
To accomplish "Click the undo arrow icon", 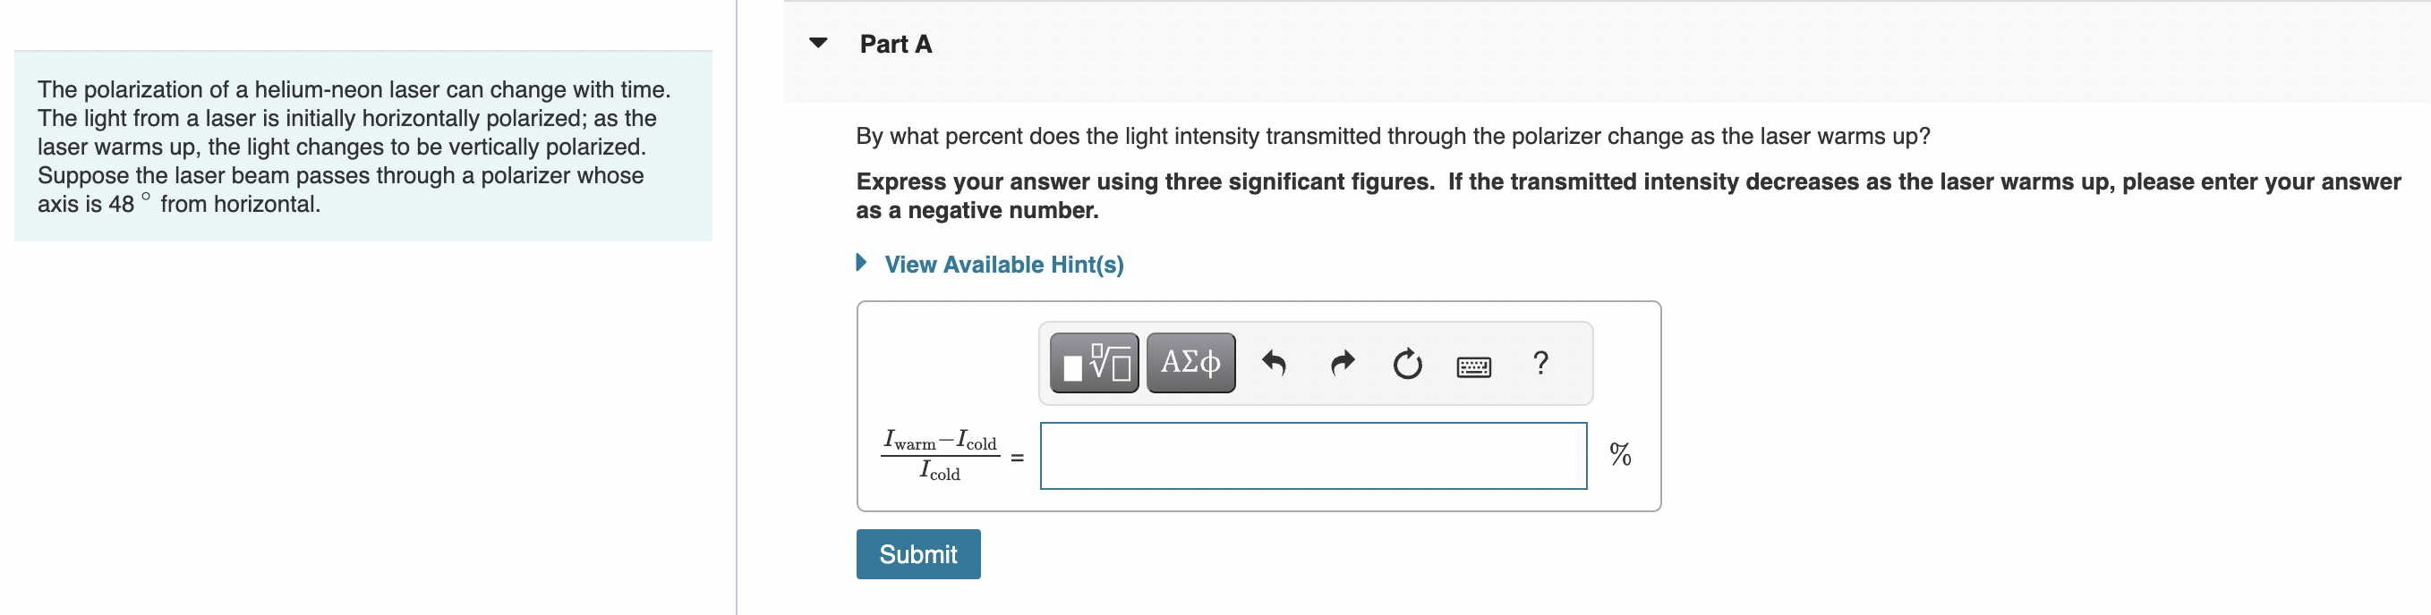I will pyautogui.click(x=1273, y=363).
